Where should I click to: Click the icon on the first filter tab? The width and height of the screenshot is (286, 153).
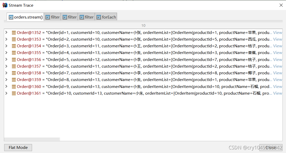click(x=48, y=17)
